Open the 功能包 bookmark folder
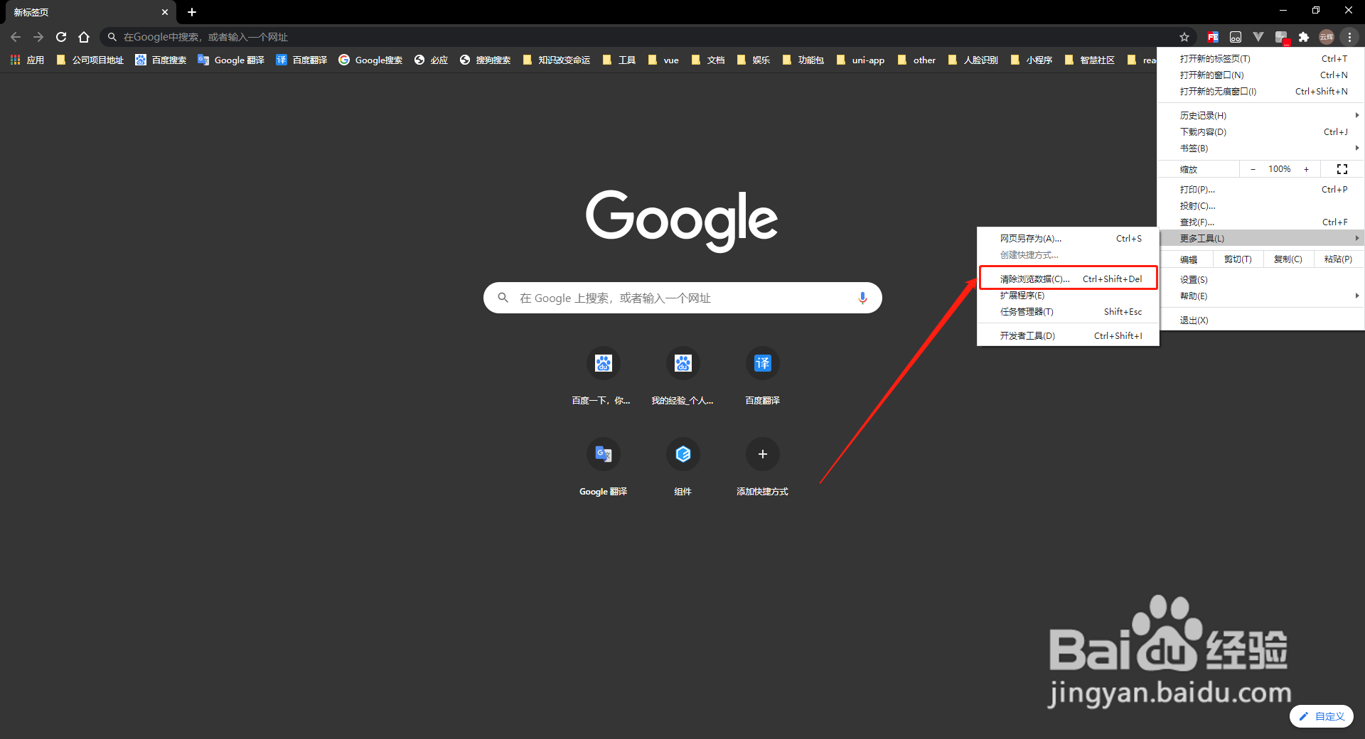 803,60
